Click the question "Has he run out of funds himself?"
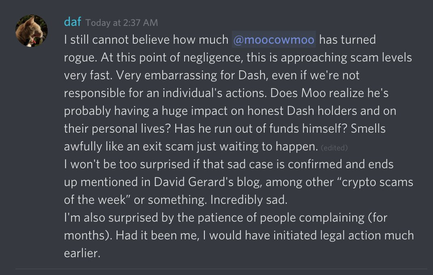Viewport: 433px width, 275px height. tap(261, 129)
